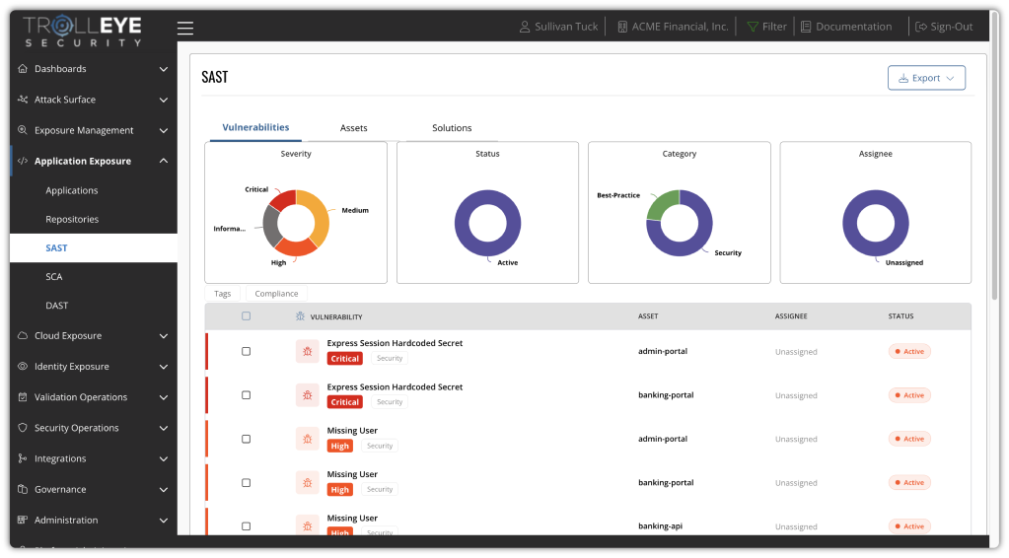Image resolution: width=1009 pixels, height=558 pixels.
Task: Expand the Security Operations chevron
Action: 164,428
